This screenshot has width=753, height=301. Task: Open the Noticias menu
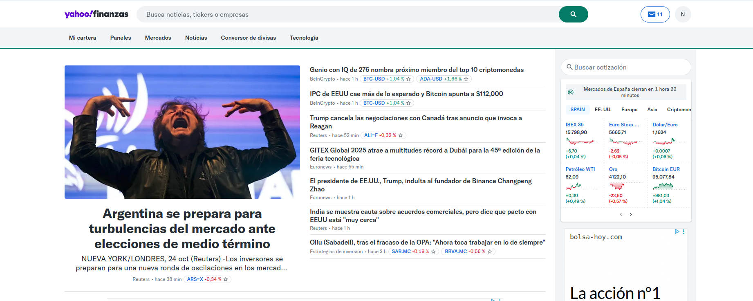(196, 38)
